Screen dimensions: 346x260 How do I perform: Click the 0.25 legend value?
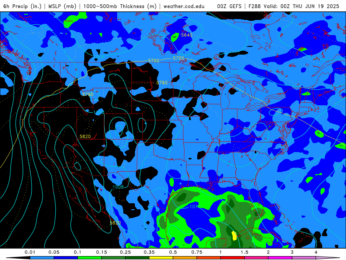click(x=125, y=252)
